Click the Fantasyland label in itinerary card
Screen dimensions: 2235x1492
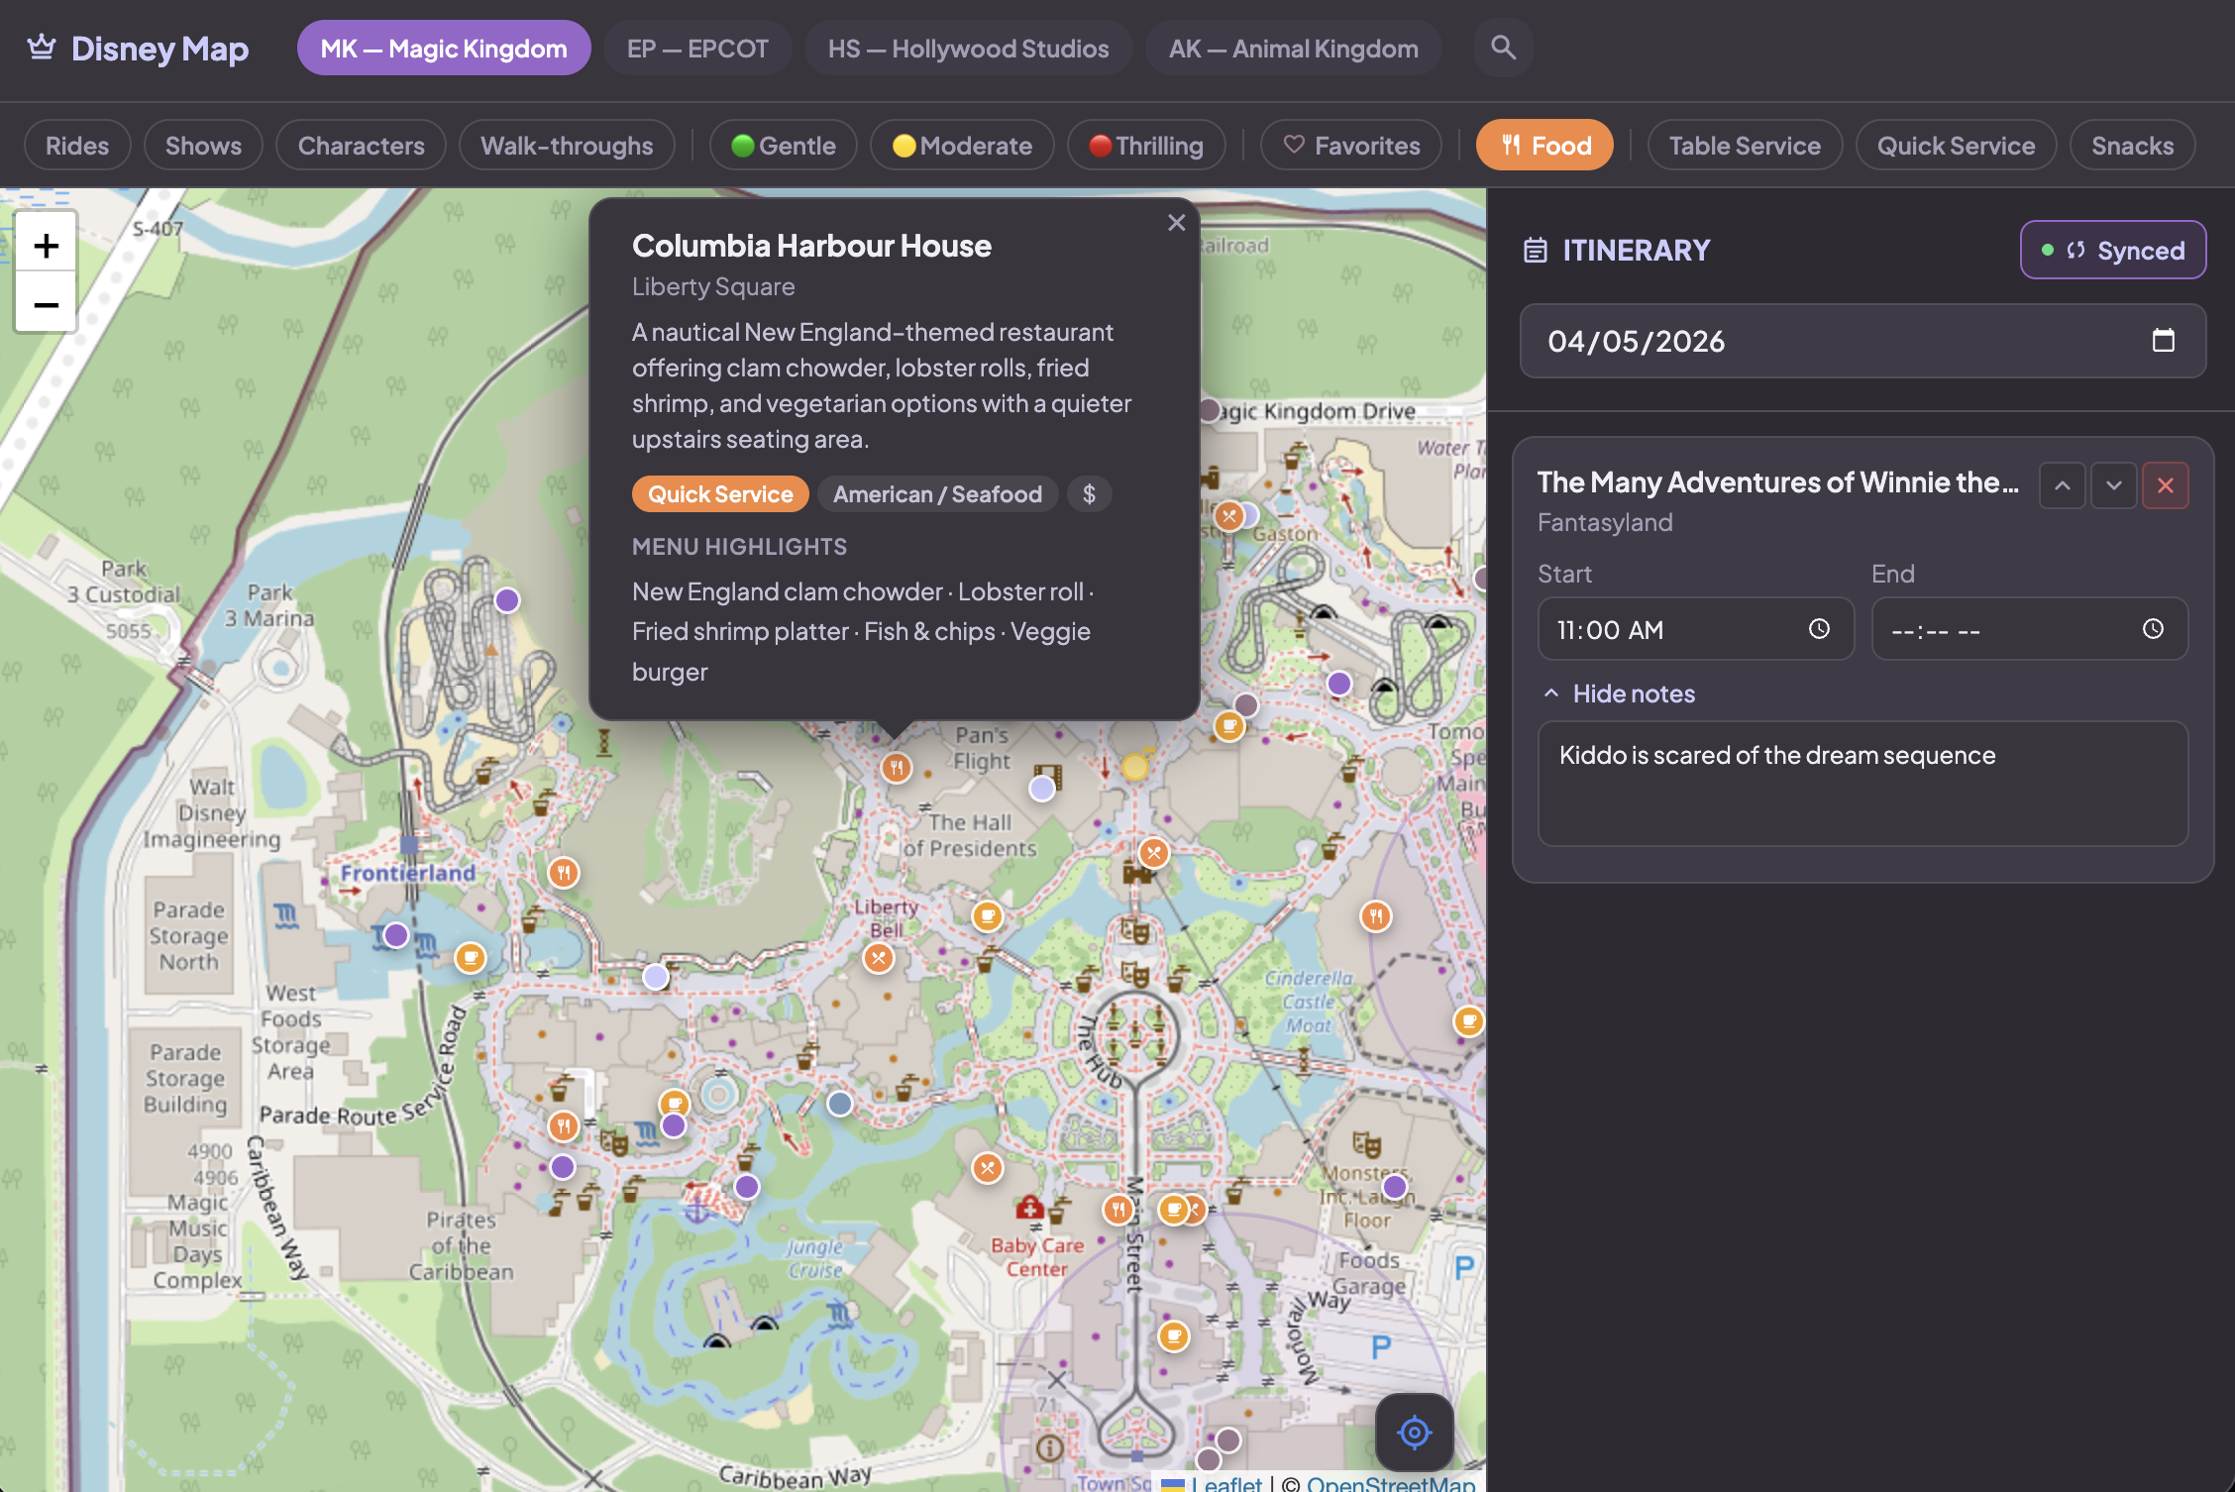[1605, 522]
